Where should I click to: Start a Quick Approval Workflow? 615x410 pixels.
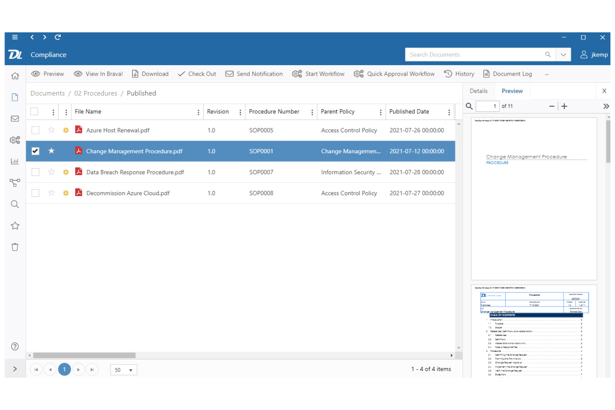pos(394,74)
